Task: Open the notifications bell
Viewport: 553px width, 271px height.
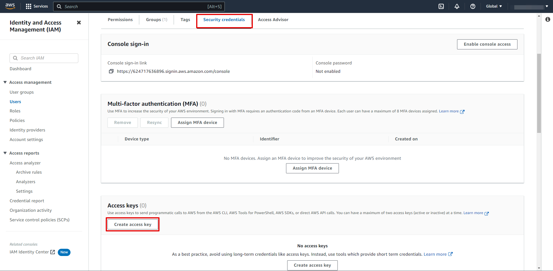Action: (457, 6)
